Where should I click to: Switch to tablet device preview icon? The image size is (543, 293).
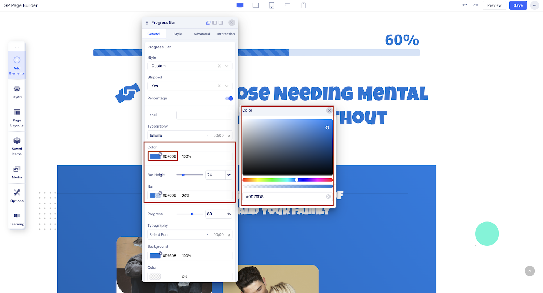point(271,5)
